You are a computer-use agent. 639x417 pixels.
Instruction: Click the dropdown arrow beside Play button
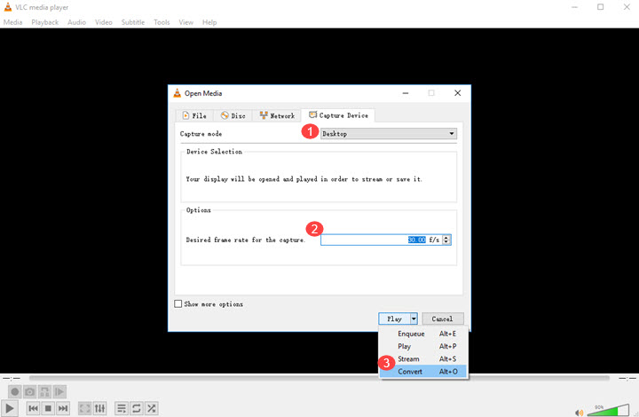[x=414, y=319]
